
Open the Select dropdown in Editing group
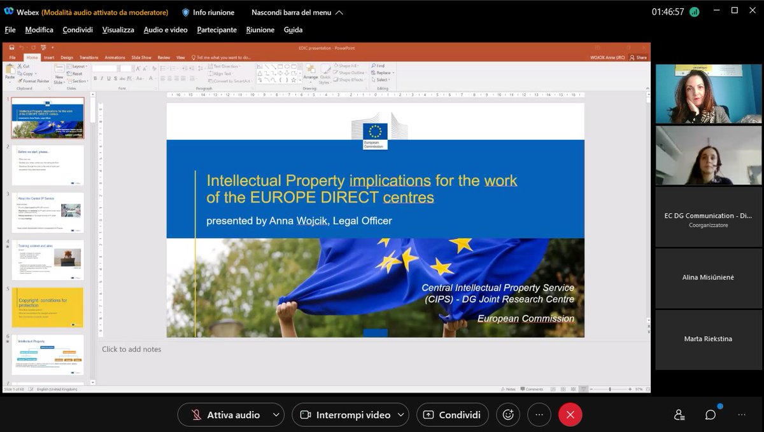[381, 80]
